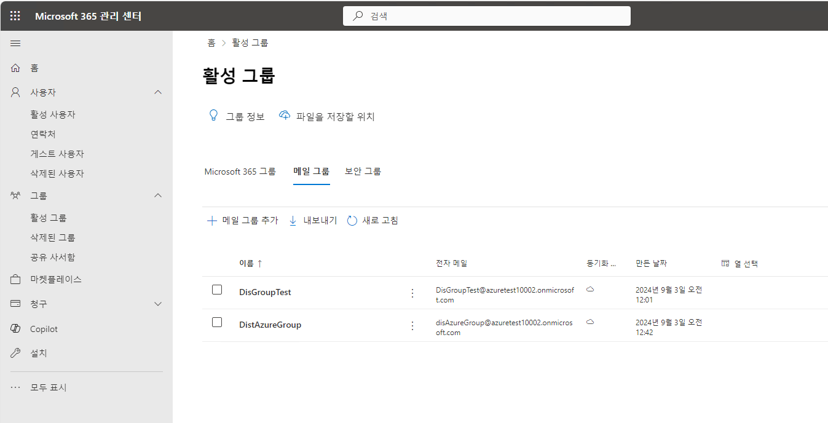The height and width of the screenshot is (423, 828).
Task: Expand the 청구 section chevron
Action: (x=158, y=304)
